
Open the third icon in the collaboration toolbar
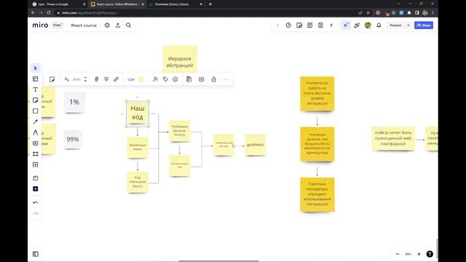coord(309,25)
